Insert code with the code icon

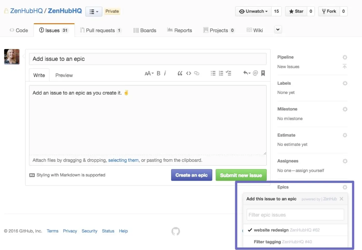pyautogui.click(x=188, y=73)
